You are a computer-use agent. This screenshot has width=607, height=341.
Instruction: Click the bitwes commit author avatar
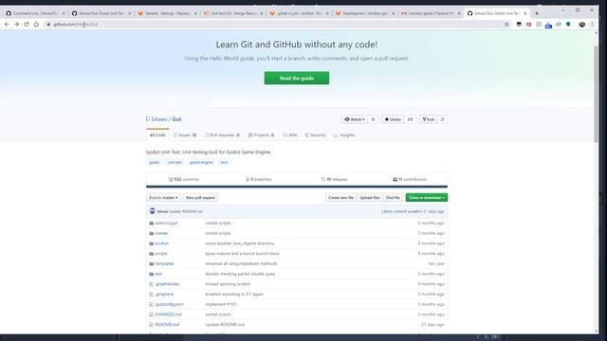tap(152, 211)
